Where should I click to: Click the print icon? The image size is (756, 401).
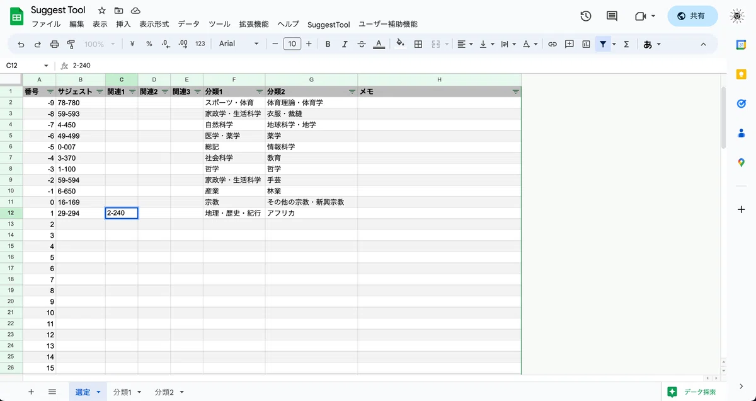pyautogui.click(x=54, y=44)
